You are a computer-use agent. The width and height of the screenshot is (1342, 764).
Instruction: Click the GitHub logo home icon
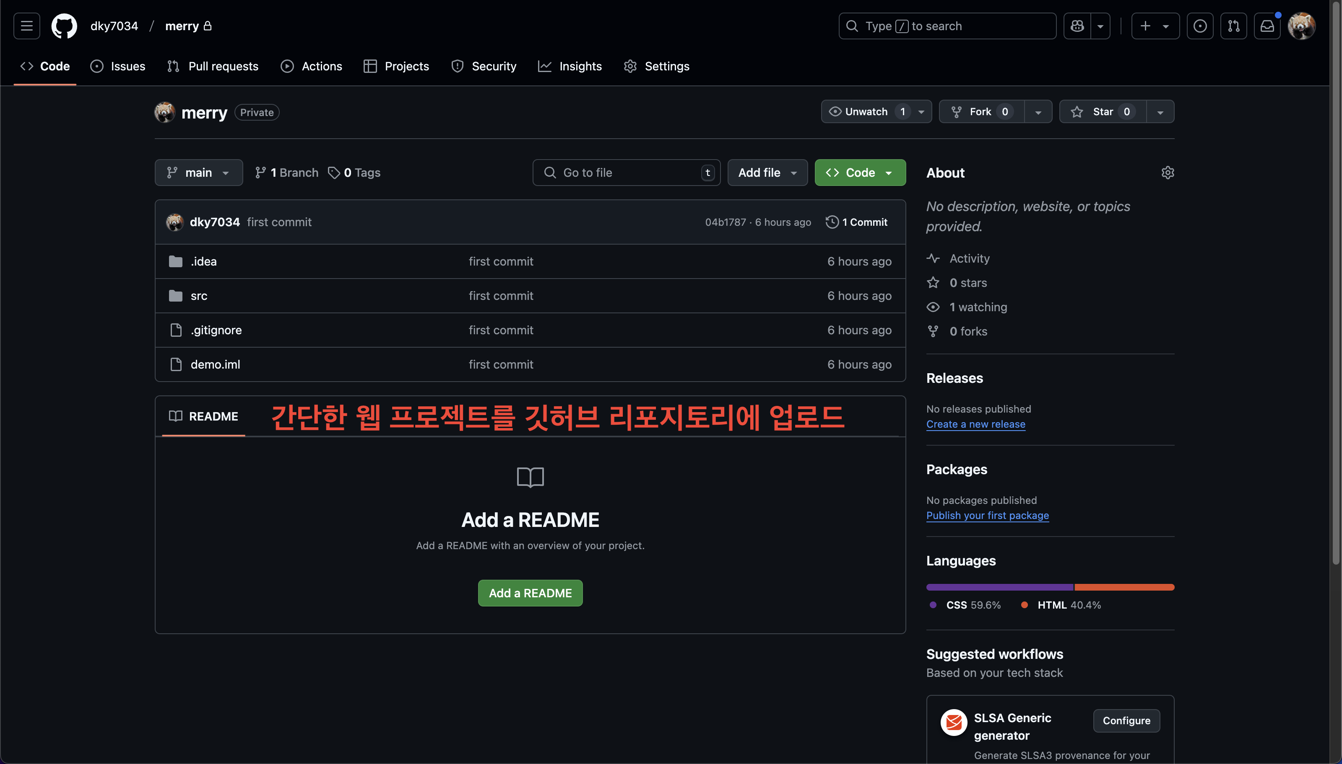64,26
